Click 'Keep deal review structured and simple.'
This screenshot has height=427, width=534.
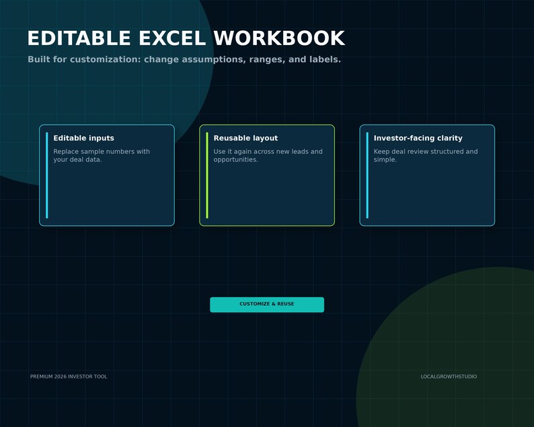[x=426, y=155]
